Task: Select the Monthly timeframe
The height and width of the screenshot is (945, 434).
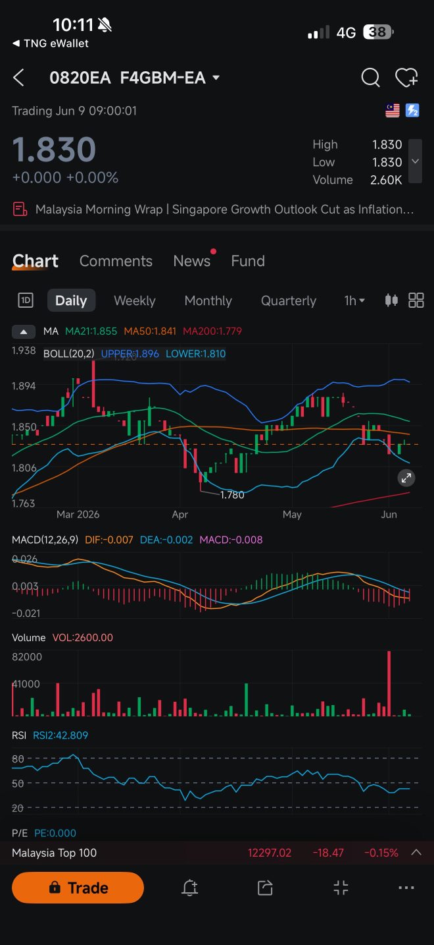Action: (x=208, y=301)
